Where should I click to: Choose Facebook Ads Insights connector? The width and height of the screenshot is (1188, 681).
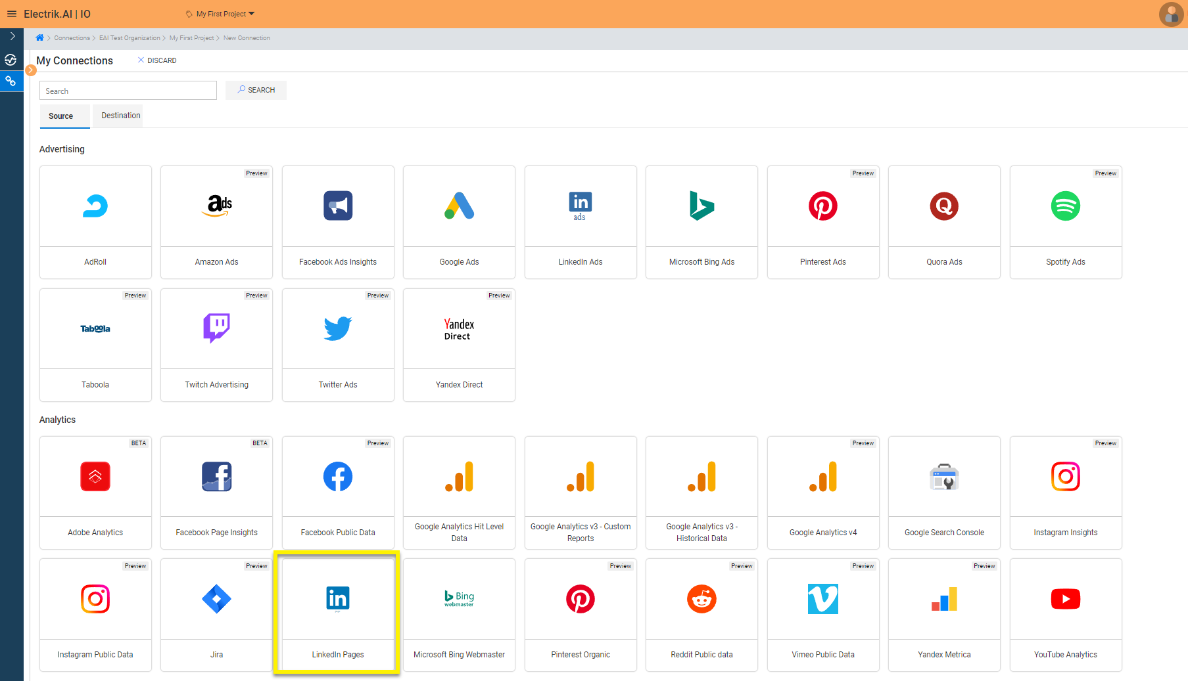tap(338, 222)
